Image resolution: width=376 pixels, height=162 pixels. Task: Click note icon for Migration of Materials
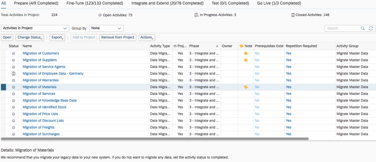pyautogui.click(x=246, y=87)
